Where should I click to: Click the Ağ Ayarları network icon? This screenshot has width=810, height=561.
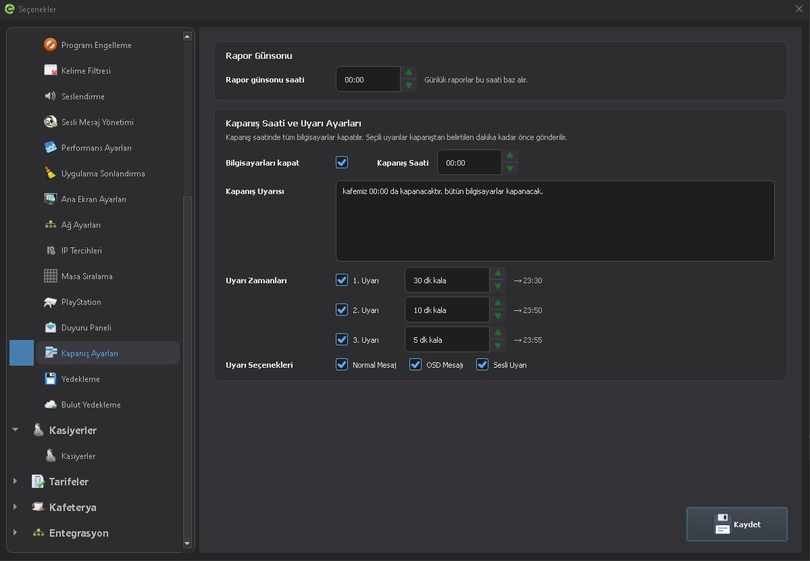pyautogui.click(x=50, y=225)
